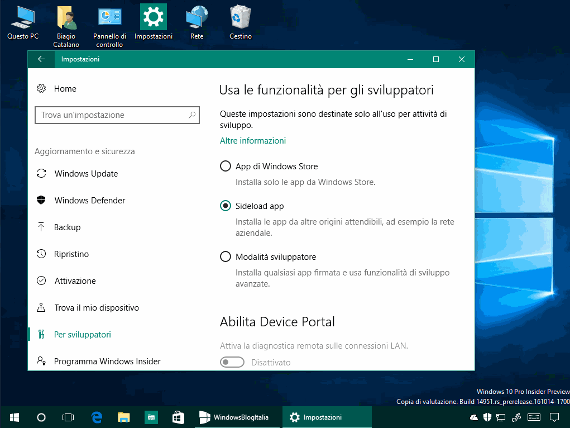Click the Programma Windows Insider person icon
The image size is (570, 428).
[41, 361]
